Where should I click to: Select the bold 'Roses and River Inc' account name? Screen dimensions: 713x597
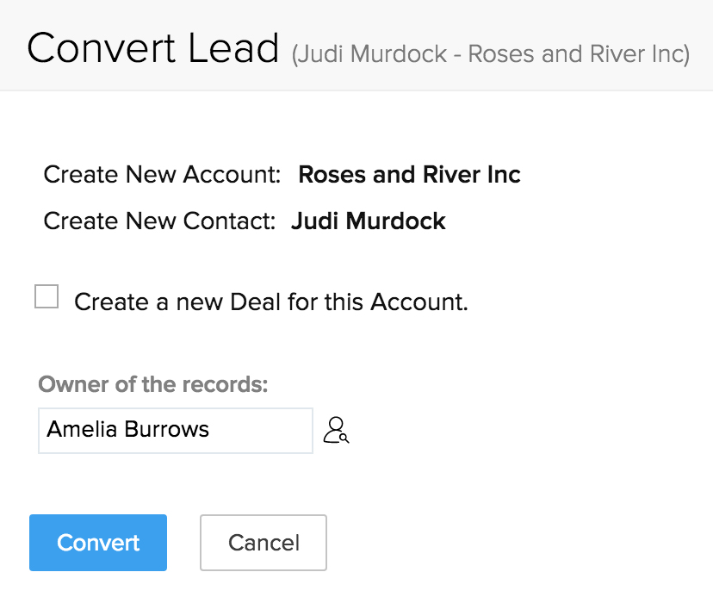point(409,175)
